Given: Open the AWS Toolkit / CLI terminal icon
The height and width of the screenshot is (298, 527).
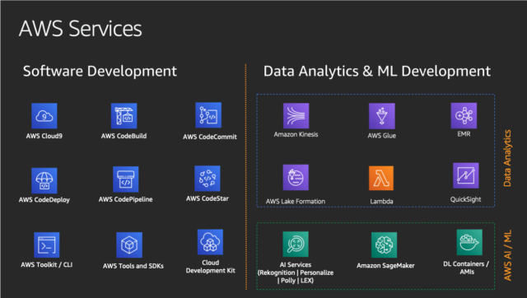Looking at the screenshot, I should coord(47,245).
